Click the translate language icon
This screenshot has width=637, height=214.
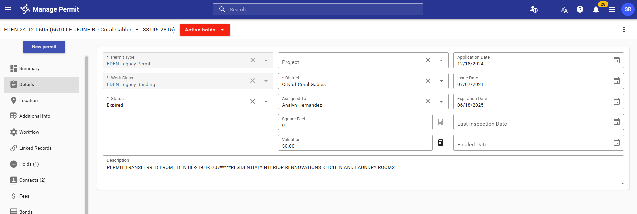coord(564,9)
